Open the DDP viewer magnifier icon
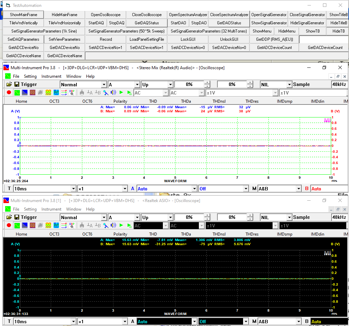349x326 pixels. click(x=71, y=92)
